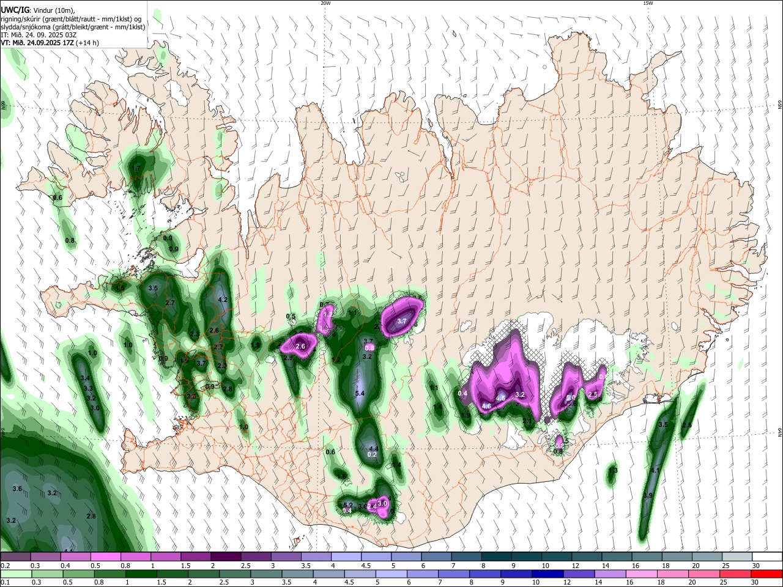Image resolution: width=783 pixels, height=587 pixels.
Task: Click the 4.2 precipitation value in west Iceland
Action: (x=223, y=300)
